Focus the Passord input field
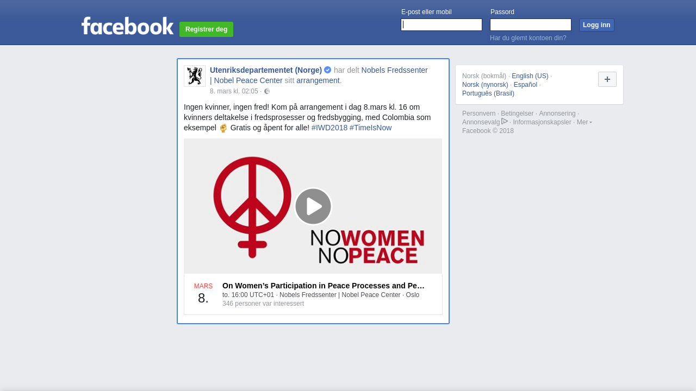696x391 pixels. 531,25
